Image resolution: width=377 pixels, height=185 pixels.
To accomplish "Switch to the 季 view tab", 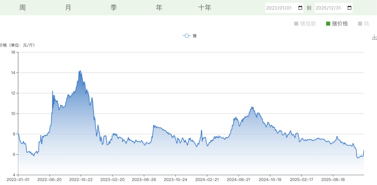I will tap(113, 8).
